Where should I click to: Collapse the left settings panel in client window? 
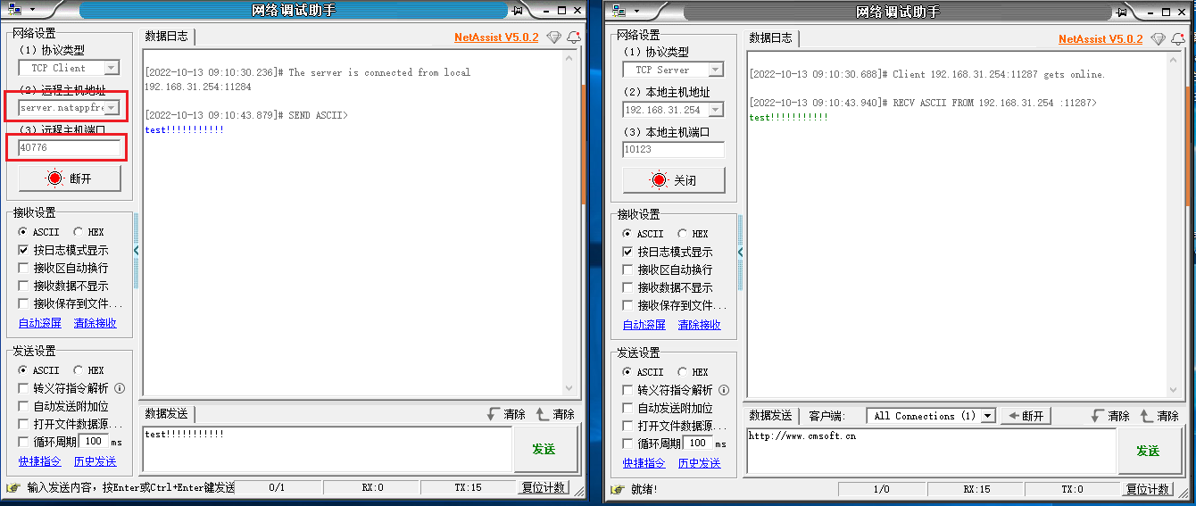pyautogui.click(x=137, y=251)
